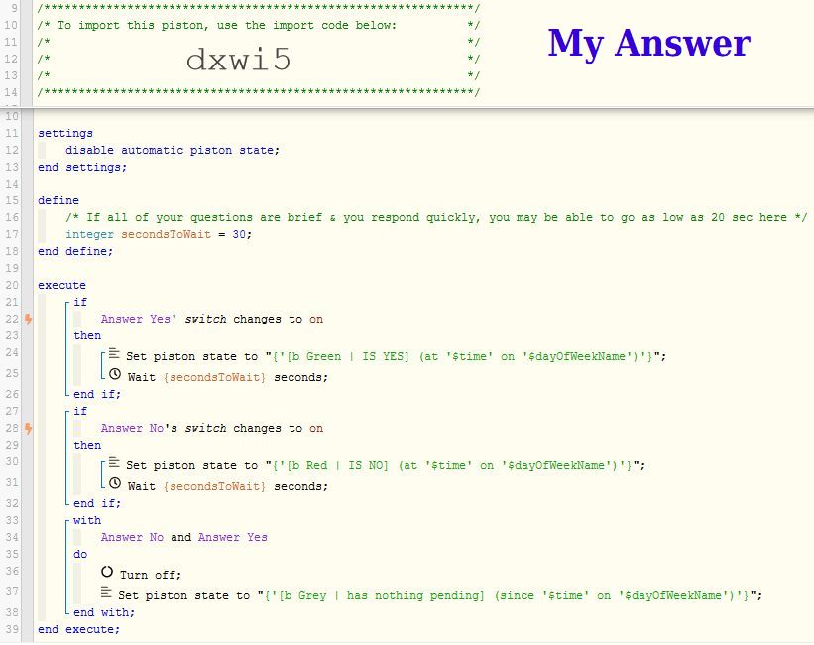This screenshot has height=645, width=814.
Task: Click the secondsToWait variable definition
Action: coord(159,234)
